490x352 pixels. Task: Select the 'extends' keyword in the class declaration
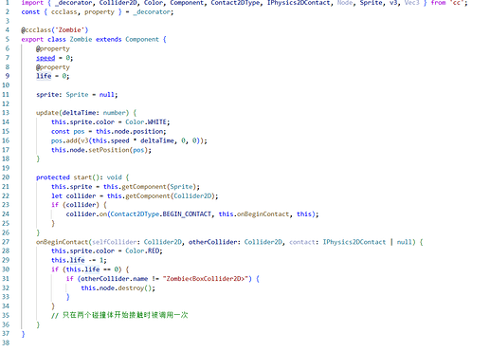(x=109, y=40)
